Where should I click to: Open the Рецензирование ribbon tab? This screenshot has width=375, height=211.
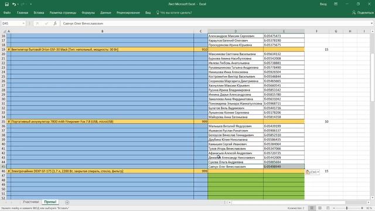coord(128,13)
